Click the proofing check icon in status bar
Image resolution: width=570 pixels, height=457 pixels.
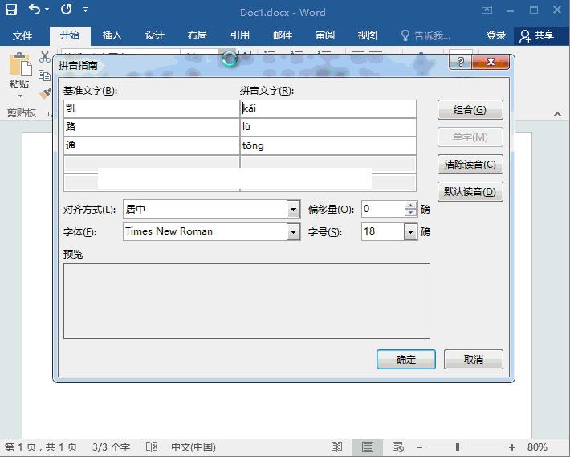click(x=152, y=447)
